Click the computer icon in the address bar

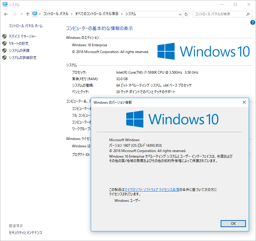(x=35, y=14)
